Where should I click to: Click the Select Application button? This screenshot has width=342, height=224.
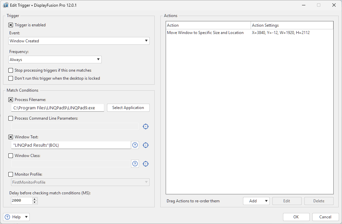[128, 108]
